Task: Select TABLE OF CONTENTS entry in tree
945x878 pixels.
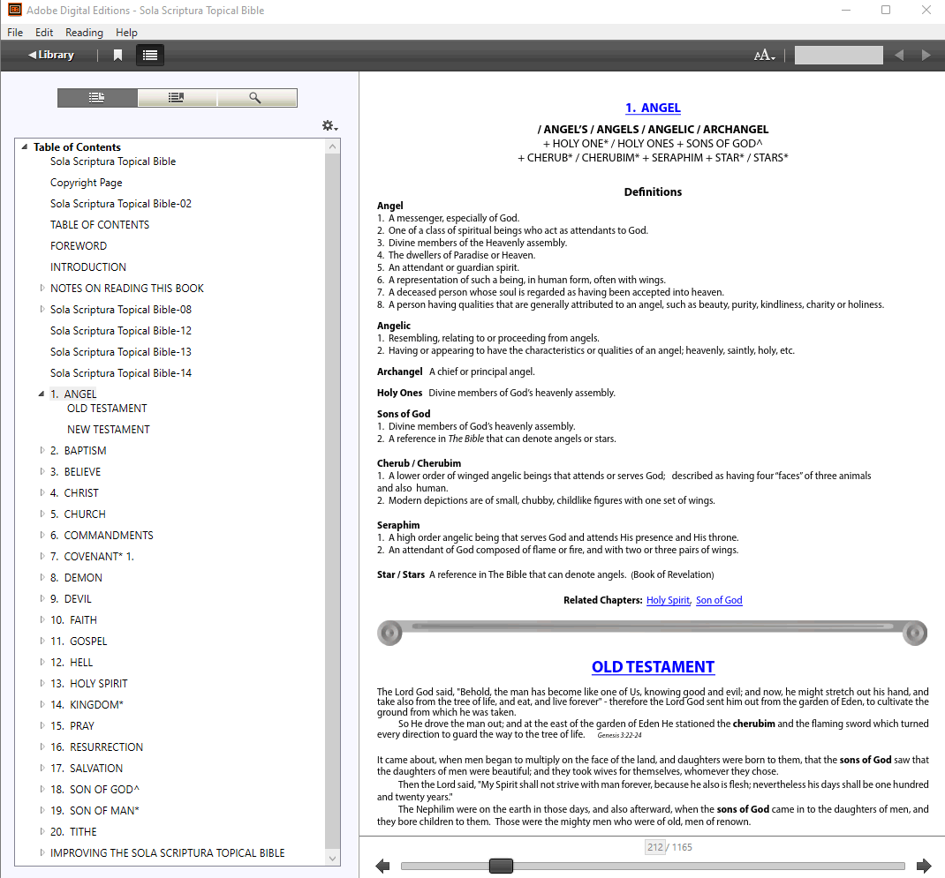Action: [100, 225]
